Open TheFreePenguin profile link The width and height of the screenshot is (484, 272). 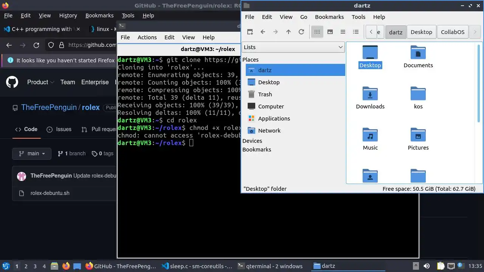click(x=49, y=107)
